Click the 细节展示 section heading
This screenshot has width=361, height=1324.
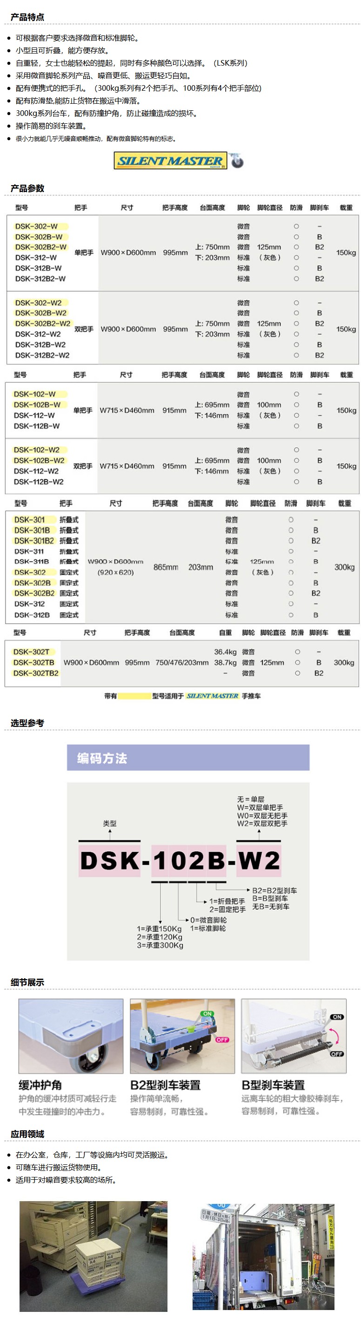click(28, 982)
